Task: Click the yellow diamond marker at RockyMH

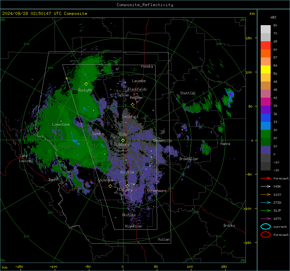Action: (86, 84)
